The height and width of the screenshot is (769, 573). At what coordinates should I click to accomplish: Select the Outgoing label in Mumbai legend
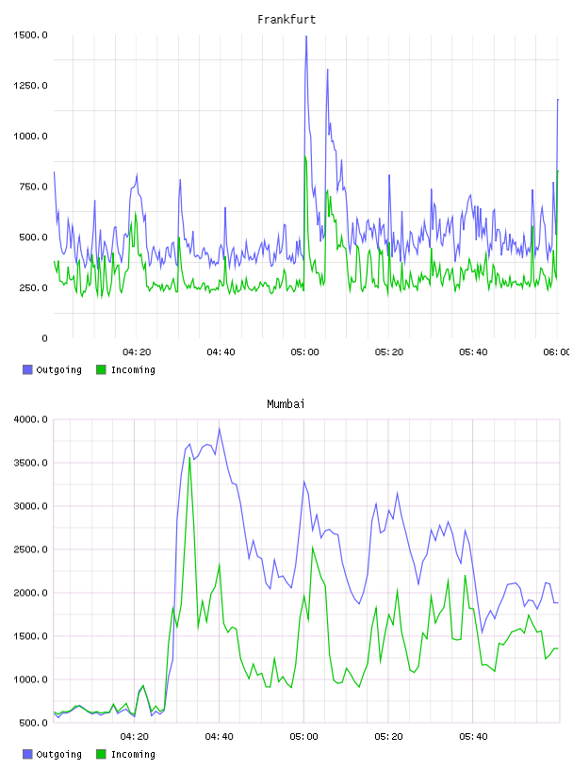tap(58, 755)
